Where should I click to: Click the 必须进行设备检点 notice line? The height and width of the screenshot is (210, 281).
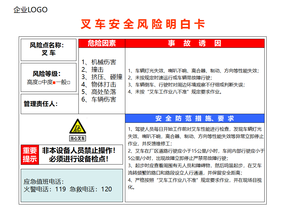pyautogui.click(x=79, y=159)
